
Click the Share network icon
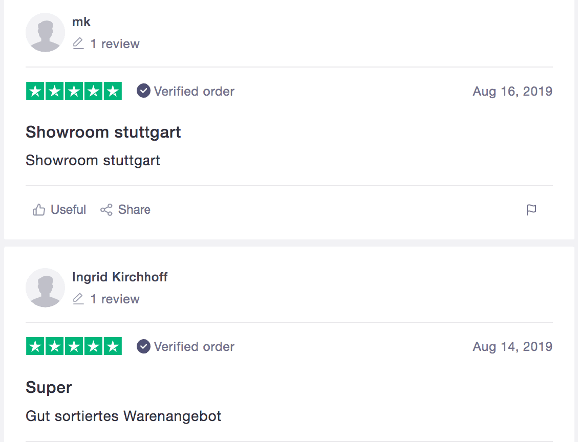click(x=106, y=210)
